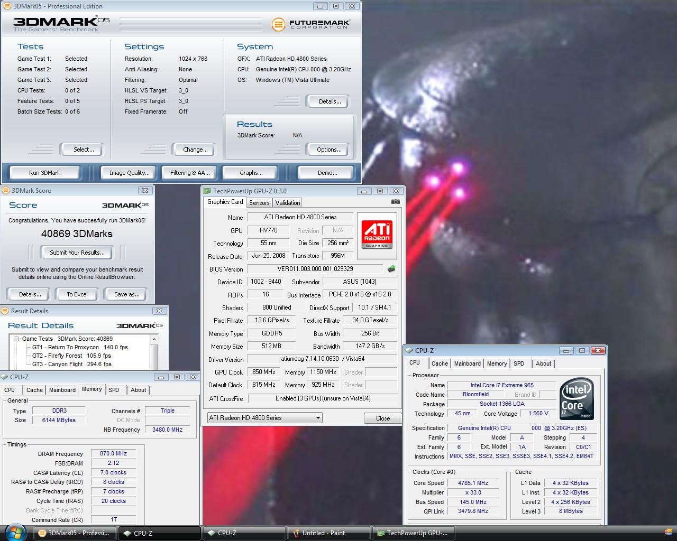Click the BIOS save chip icon in GPU-Z
The image size is (677, 541).
391,269
